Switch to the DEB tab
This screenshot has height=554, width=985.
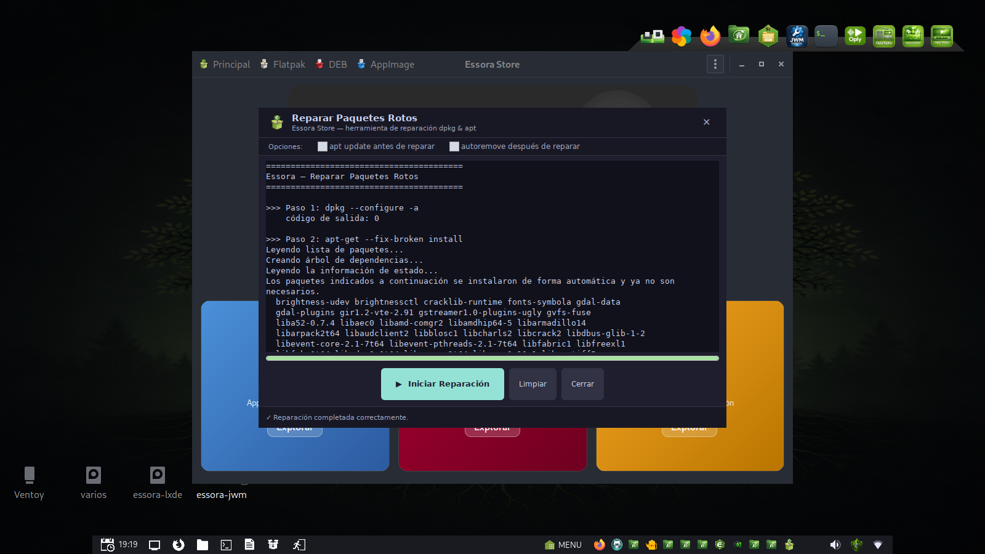click(331, 64)
